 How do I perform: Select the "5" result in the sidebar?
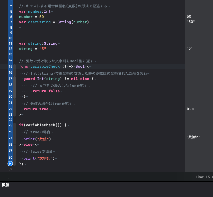point(190,48)
